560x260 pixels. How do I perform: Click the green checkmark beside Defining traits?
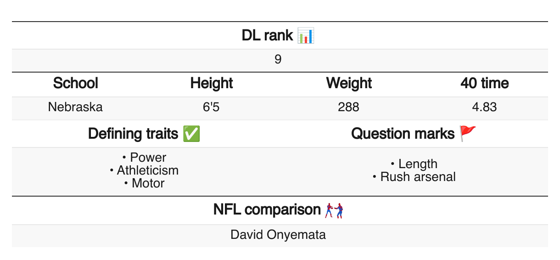tap(191, 134)
